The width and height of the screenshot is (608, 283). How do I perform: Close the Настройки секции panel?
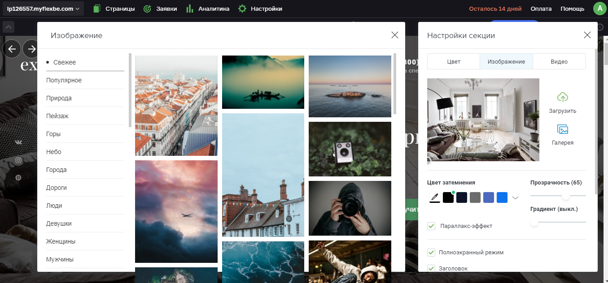pyautogui.click(x=587, y=35)
